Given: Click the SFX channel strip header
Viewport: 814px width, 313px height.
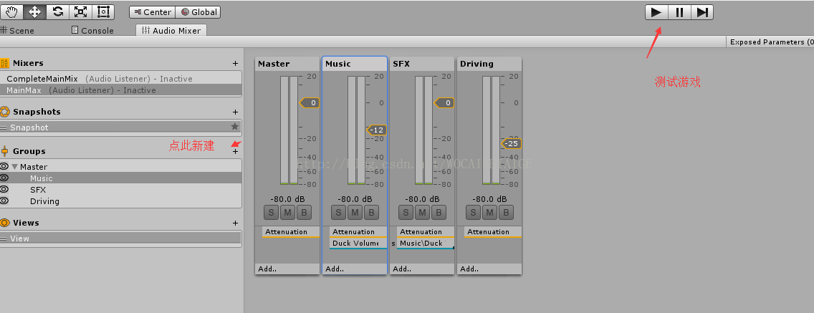Looking at the screenshot, I should (x=422, y=64).
